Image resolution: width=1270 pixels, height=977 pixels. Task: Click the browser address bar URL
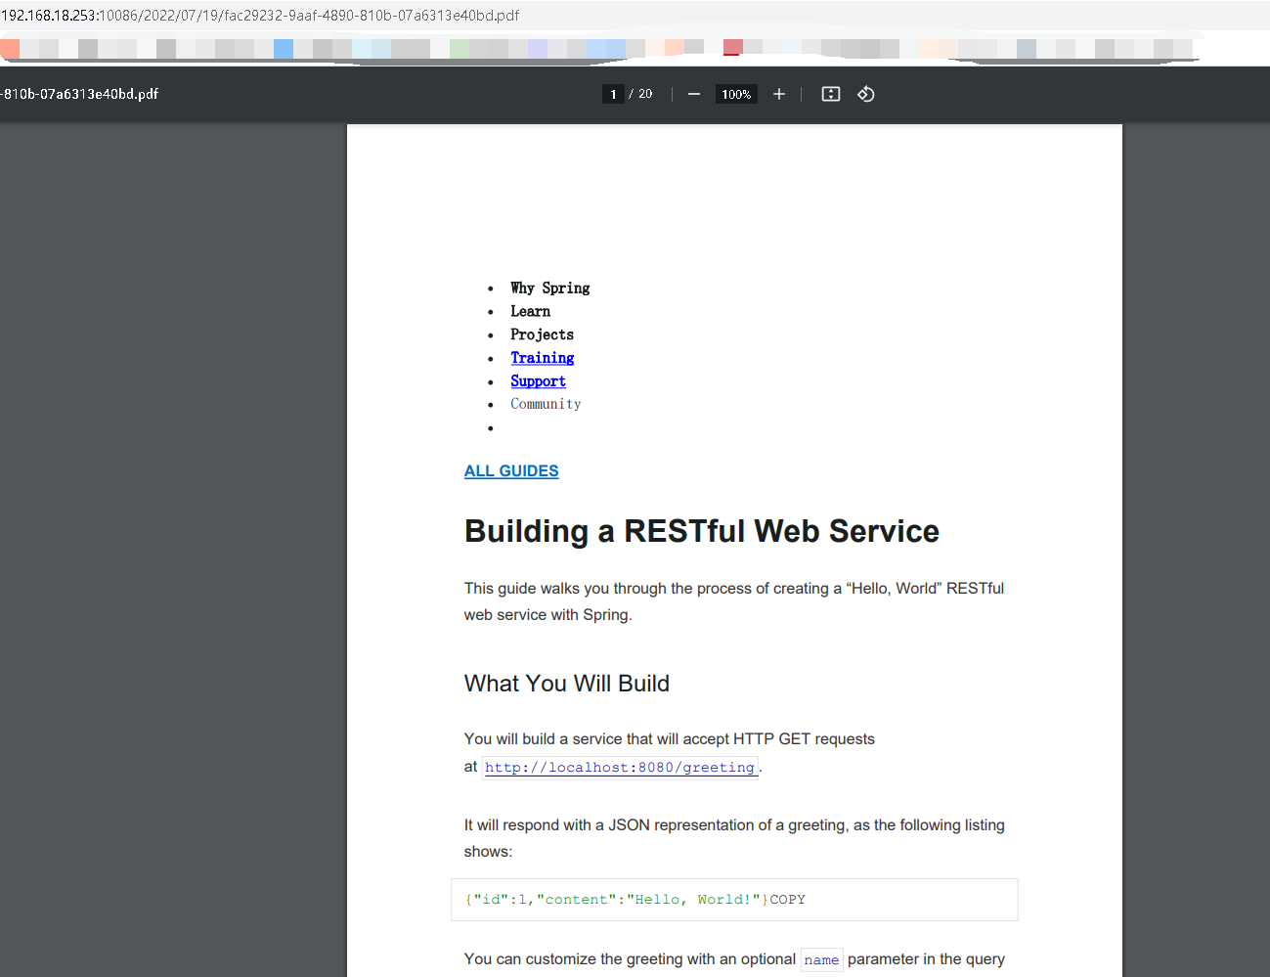click(260, 16)
